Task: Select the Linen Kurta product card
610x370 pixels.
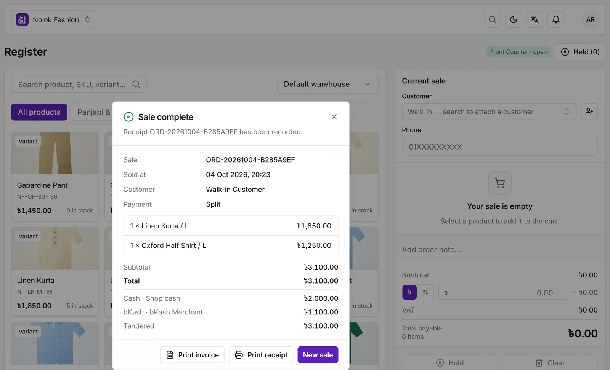Action: (55, 271)
